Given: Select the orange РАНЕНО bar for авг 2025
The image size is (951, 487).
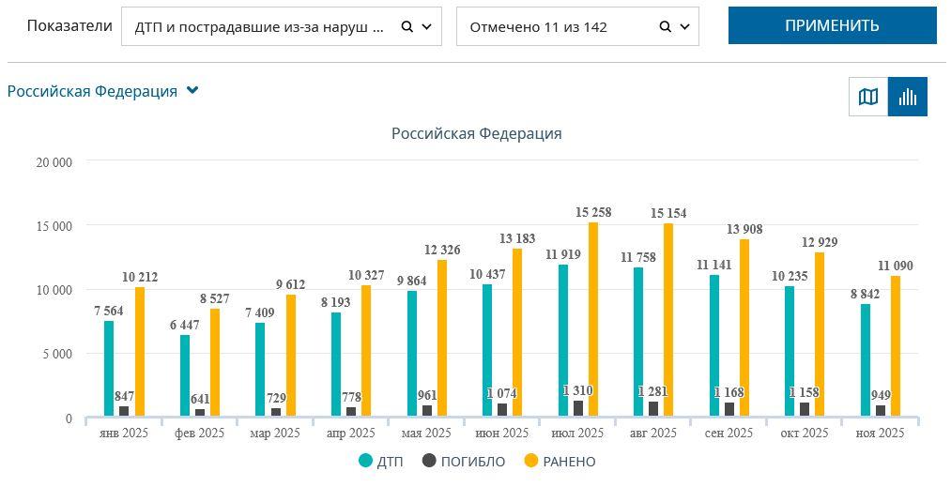Looking at the screenshot, I should (668, 320).
